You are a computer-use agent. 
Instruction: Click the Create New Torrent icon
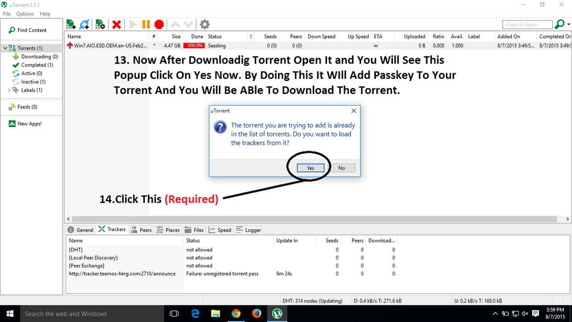(100, 24)
